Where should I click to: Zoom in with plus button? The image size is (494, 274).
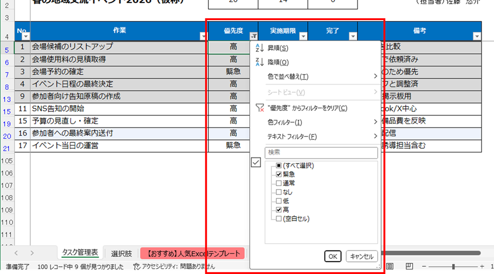coord(482,267)
